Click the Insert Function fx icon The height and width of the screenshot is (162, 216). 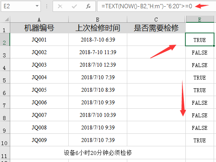point(88,6)
